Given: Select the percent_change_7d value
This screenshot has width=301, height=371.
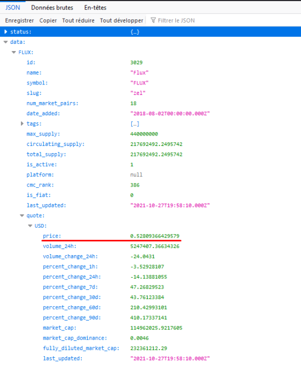Looking at the screenshot, I should click(x=147, y=287).
